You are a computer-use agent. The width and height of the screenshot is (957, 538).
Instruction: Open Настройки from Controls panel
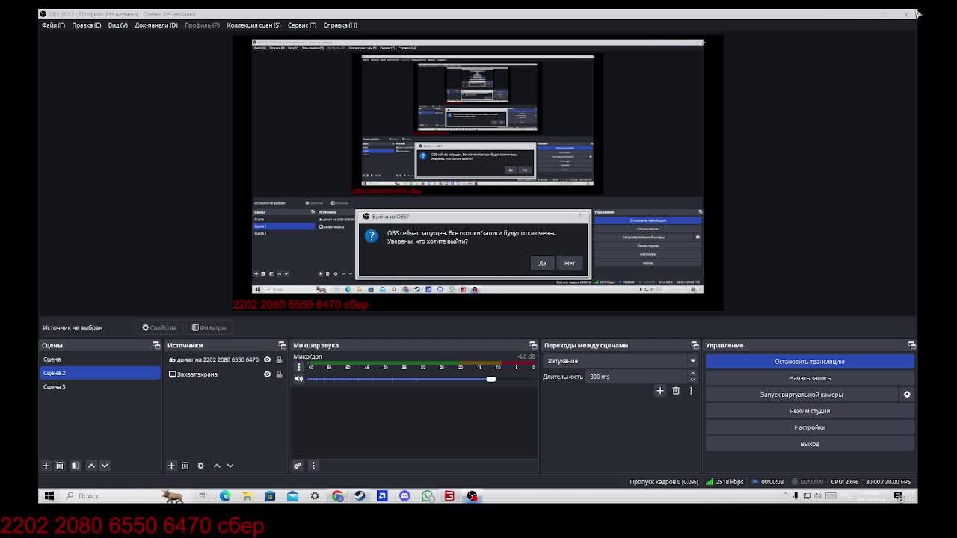pyautogui.click(x=810, y=427)
